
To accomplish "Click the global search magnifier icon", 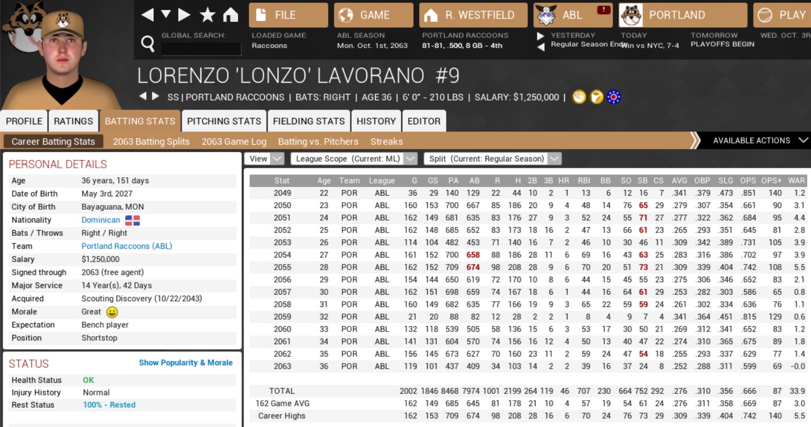I will click(x=148, y=43).
